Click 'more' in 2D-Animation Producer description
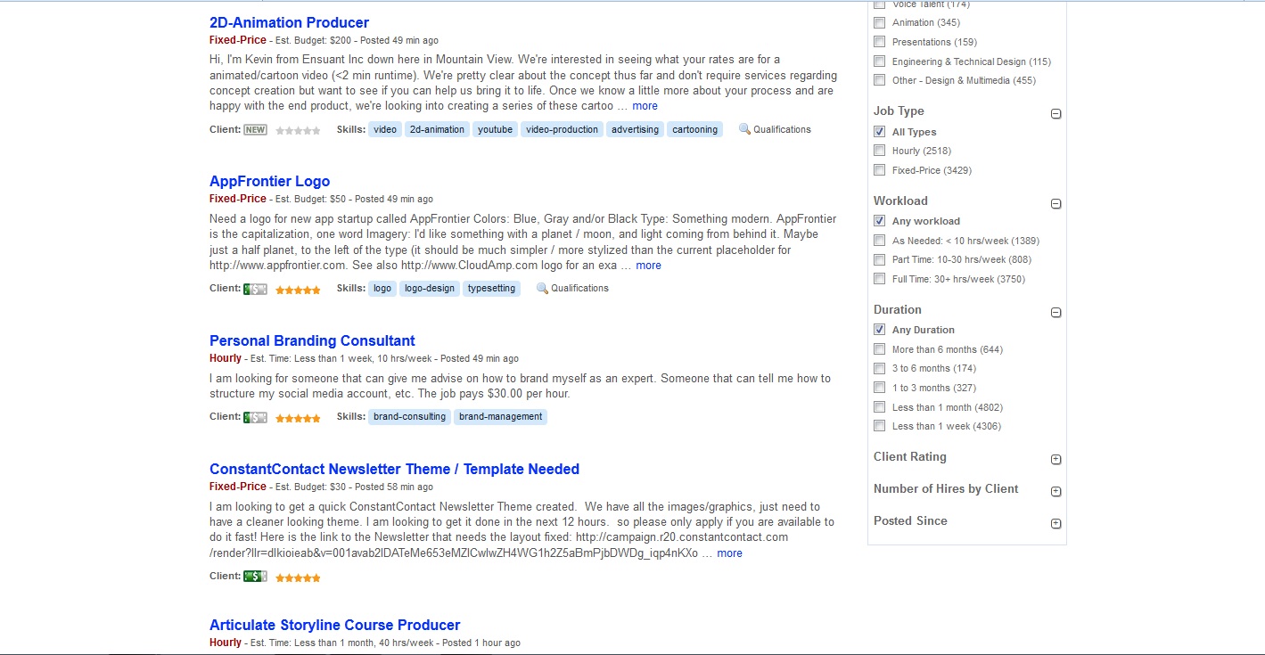Image resolution: width=1265 pixels, height=655 pixels. (645, 106)
